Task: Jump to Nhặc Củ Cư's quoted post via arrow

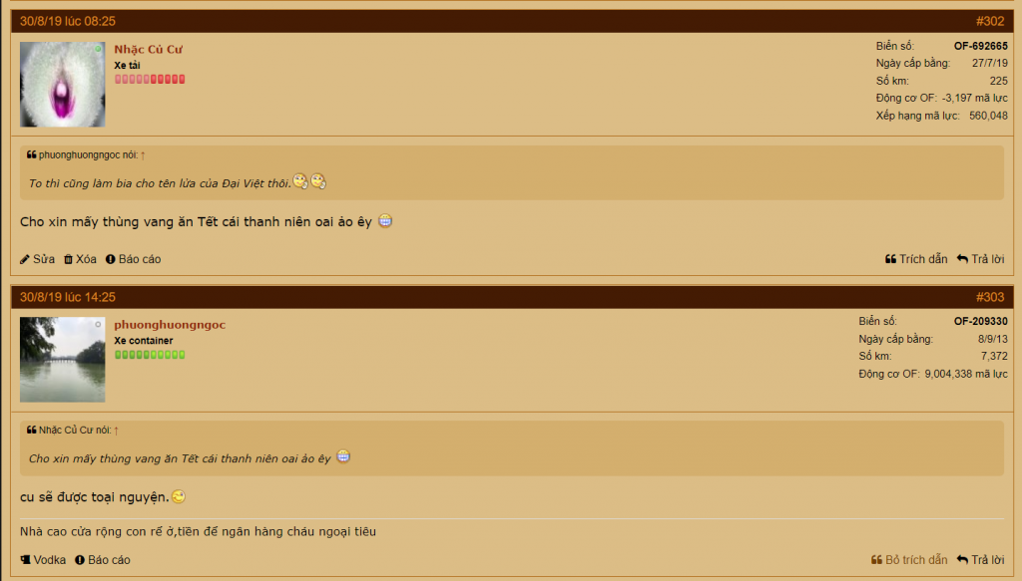Action: (116, 431)
